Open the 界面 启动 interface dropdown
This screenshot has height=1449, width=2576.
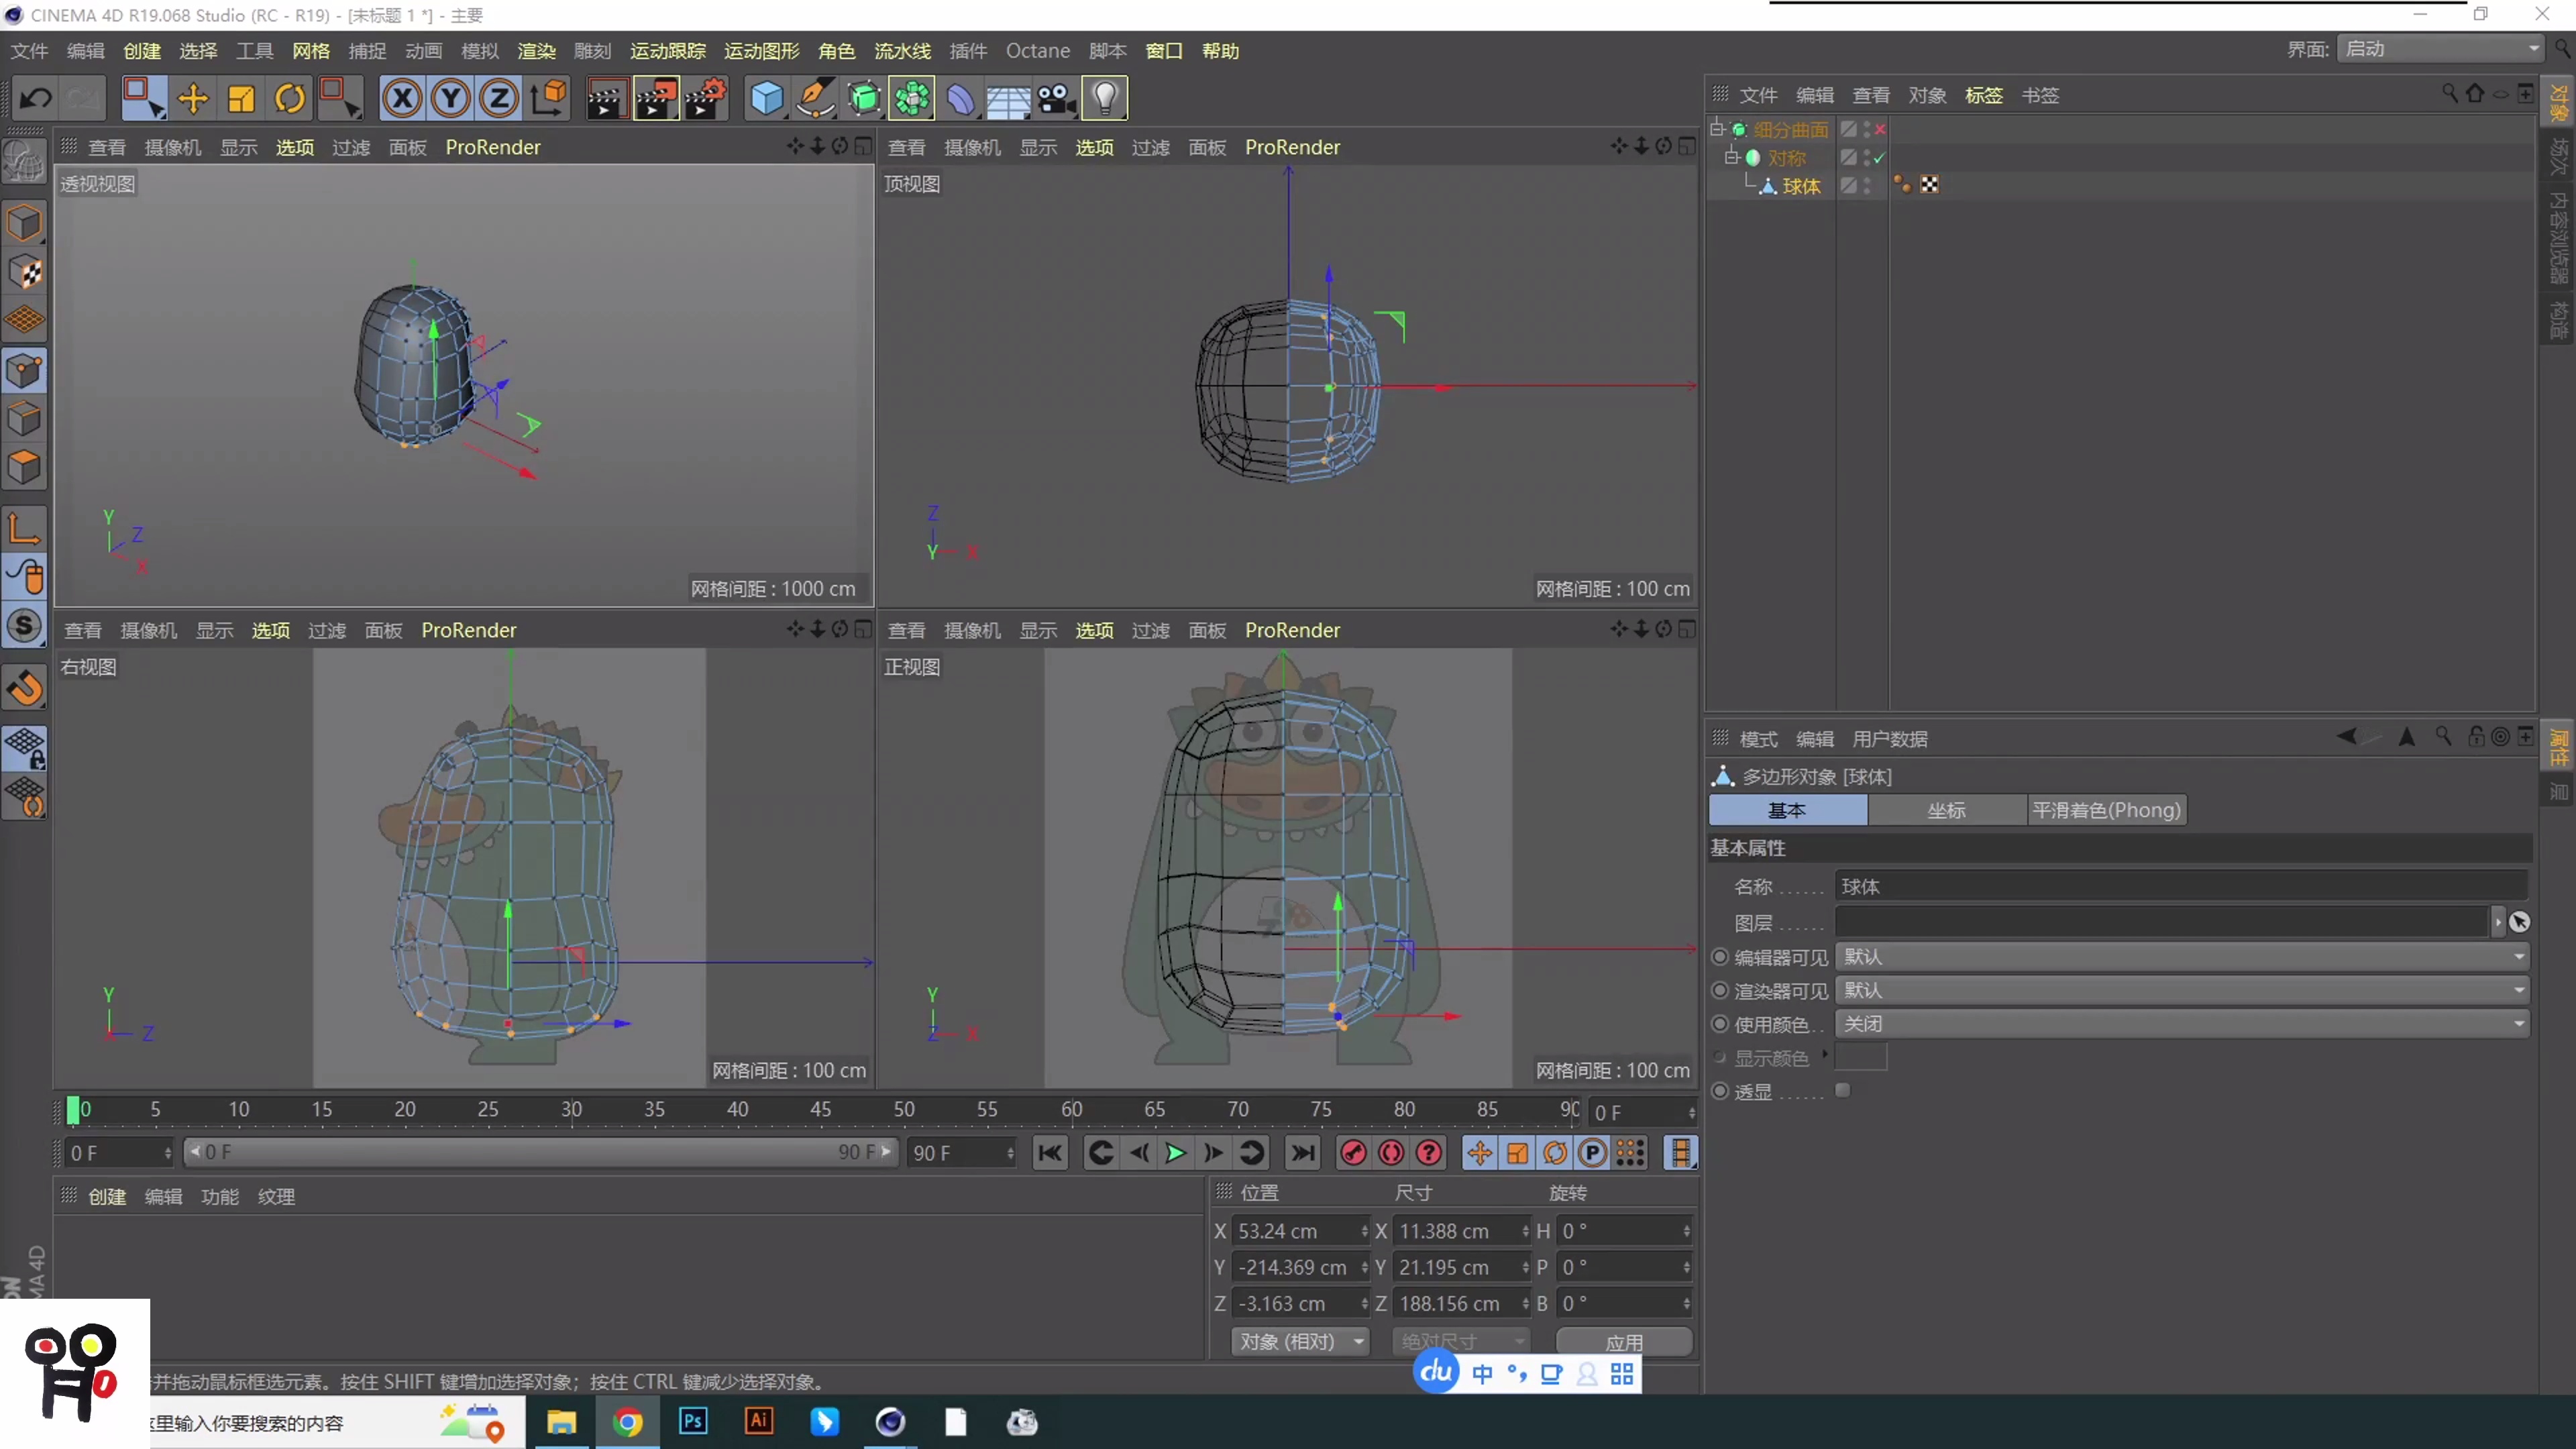(x=2440, y=48)
